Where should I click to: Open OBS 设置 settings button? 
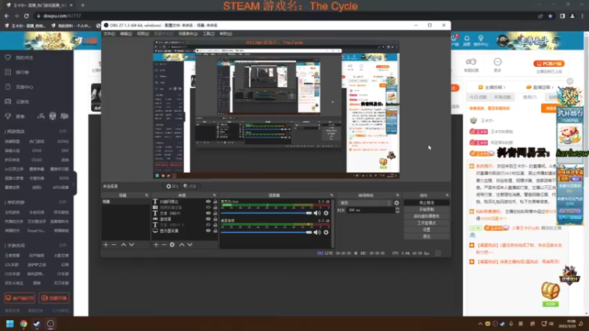coord(426,229)
